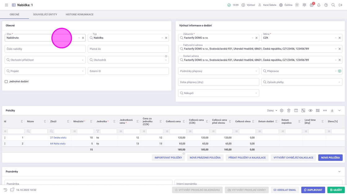Image resolution: width=347 pixels, height=195 pixels.
Task: Expand the Poznámky section chevron
Action: pos(339,171)
